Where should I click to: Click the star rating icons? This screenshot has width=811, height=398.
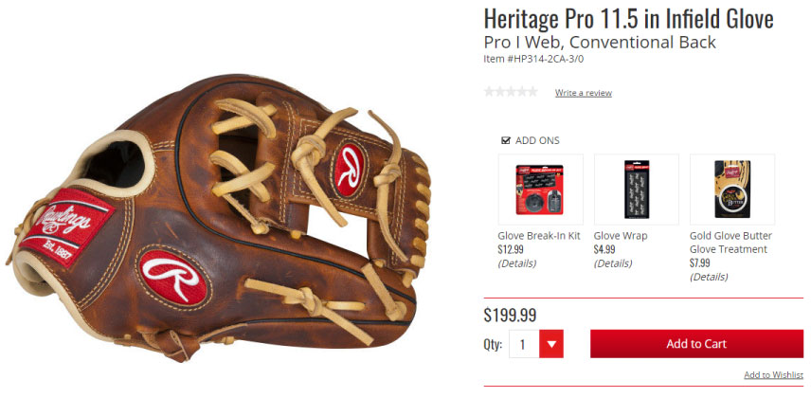(x=511, y=92)
